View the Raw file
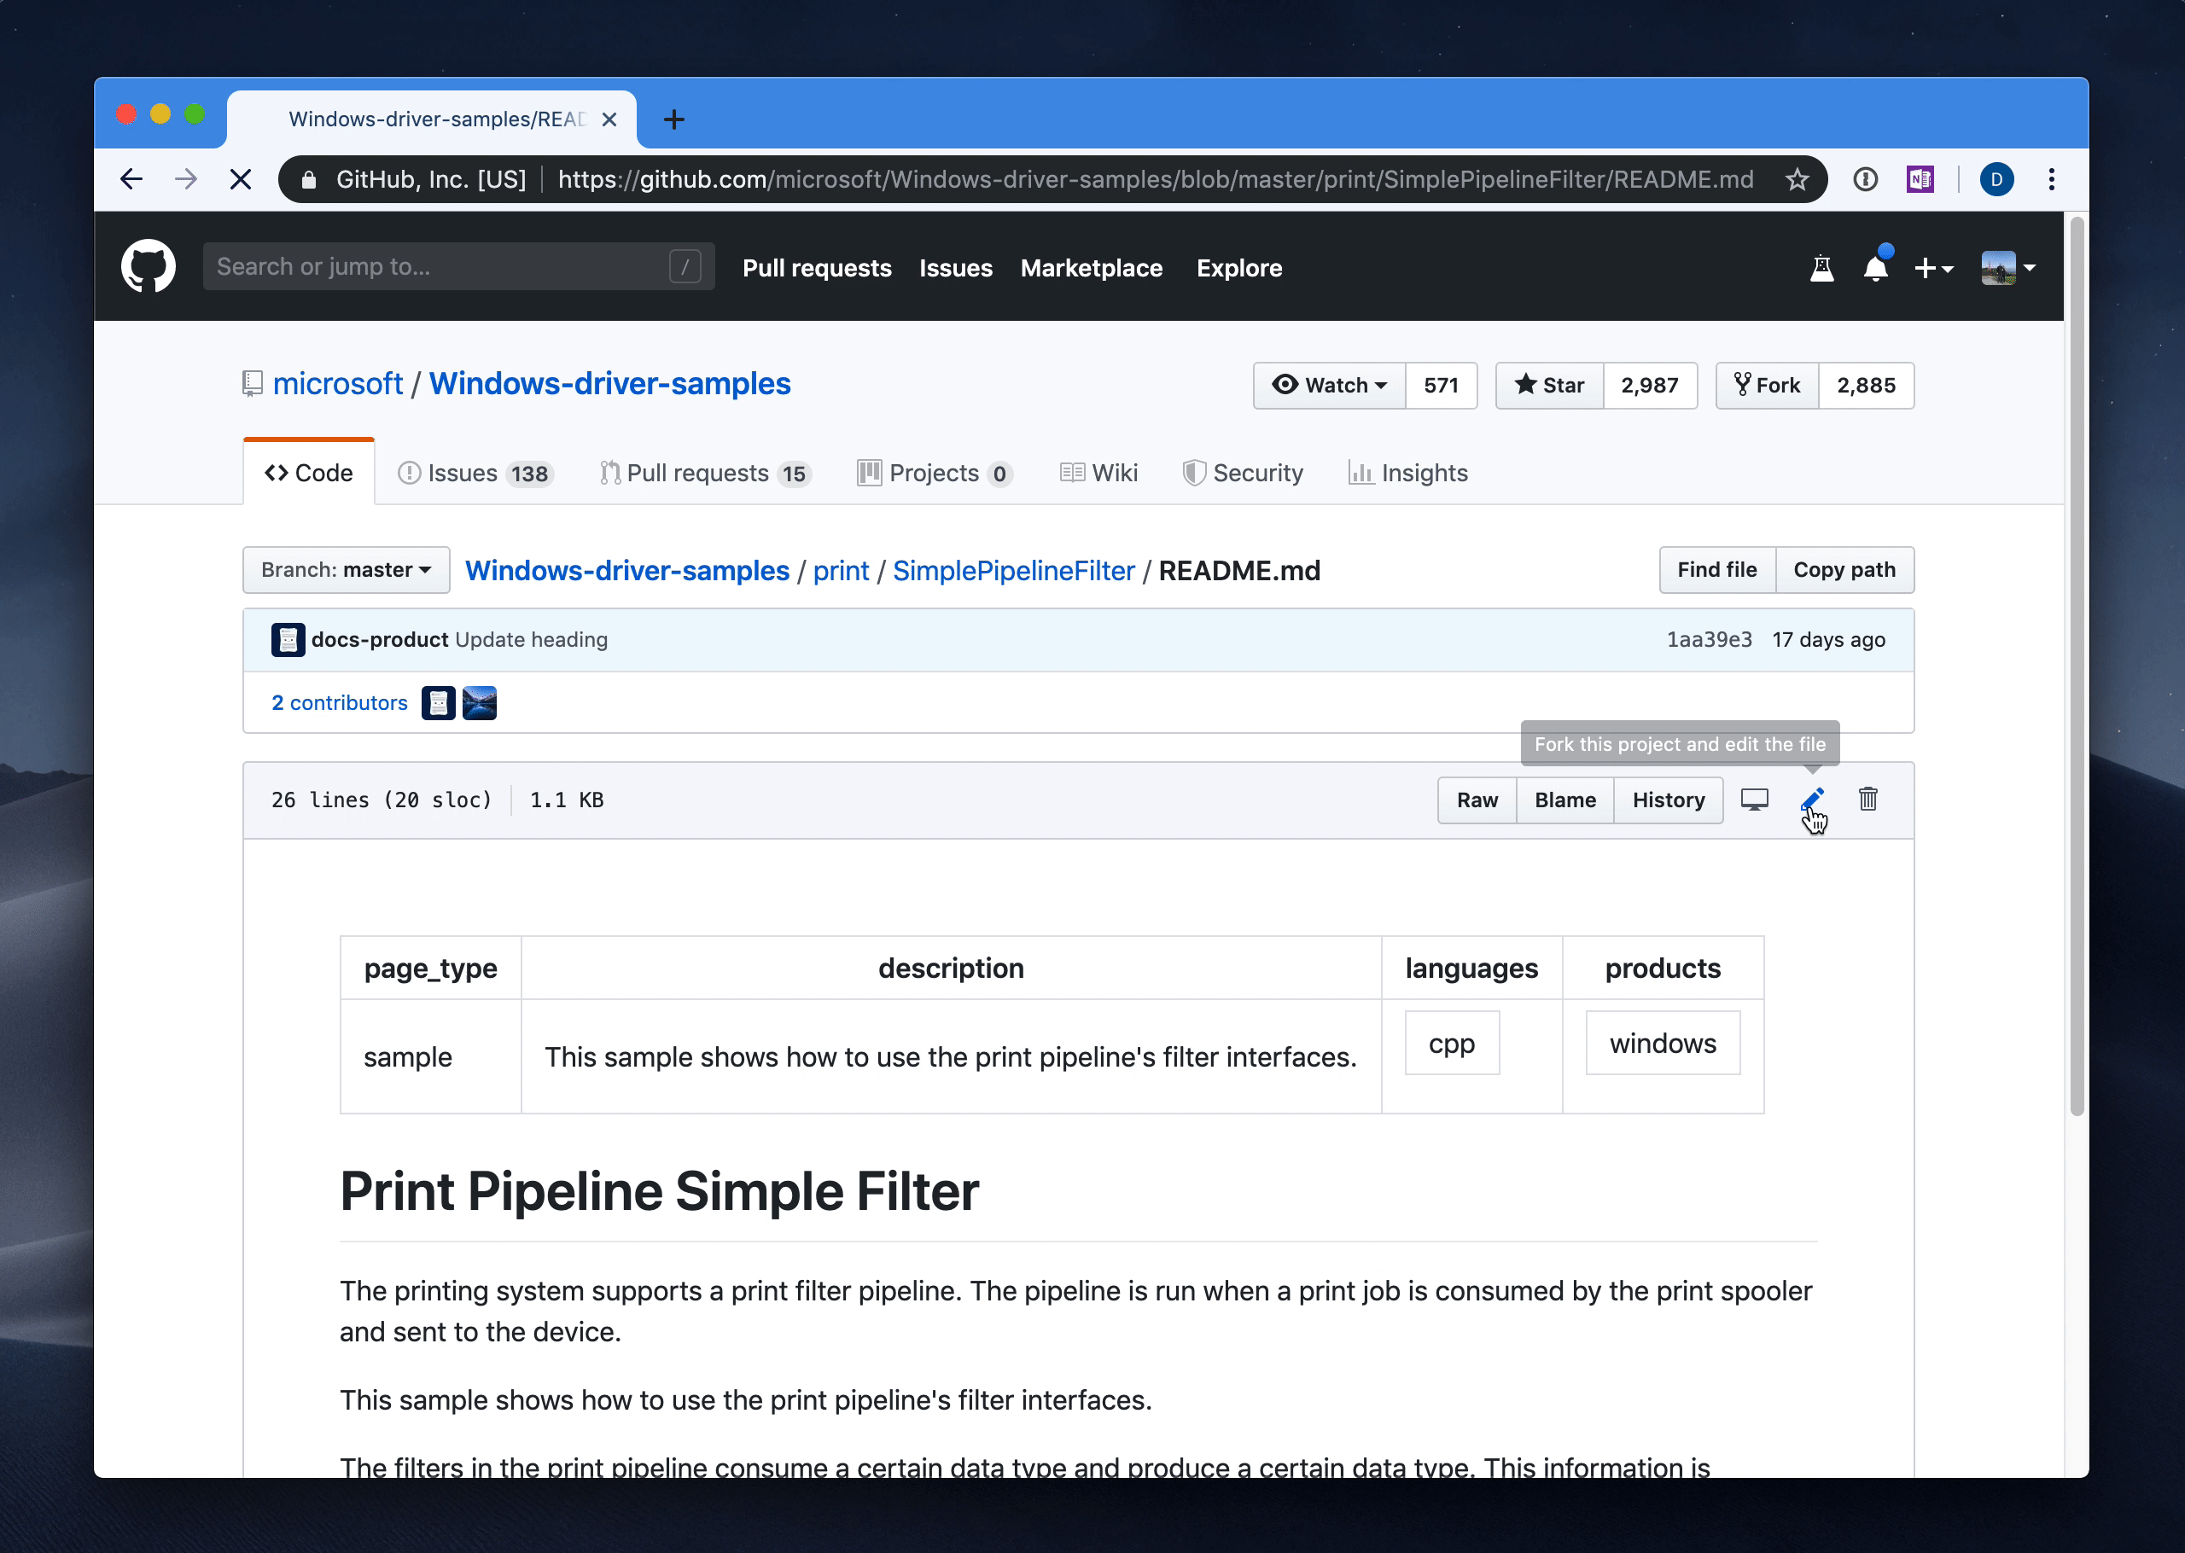The width and height of the screenshot is (2185, 1553). 1477,800
